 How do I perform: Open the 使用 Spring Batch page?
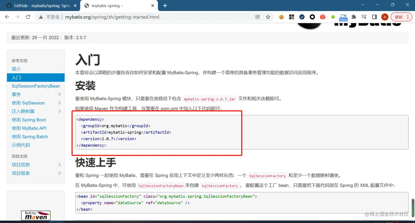tap(30, 137)
